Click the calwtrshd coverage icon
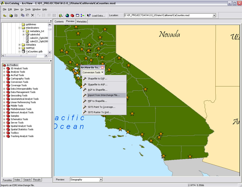The width and height of the screenshot is (242, 187). [27, 35]
